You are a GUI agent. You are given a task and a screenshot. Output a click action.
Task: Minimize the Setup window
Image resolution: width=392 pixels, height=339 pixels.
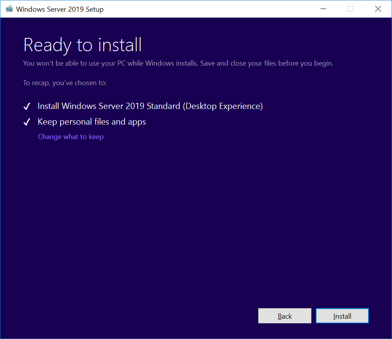pyautogui.click(x=323, y=9)
